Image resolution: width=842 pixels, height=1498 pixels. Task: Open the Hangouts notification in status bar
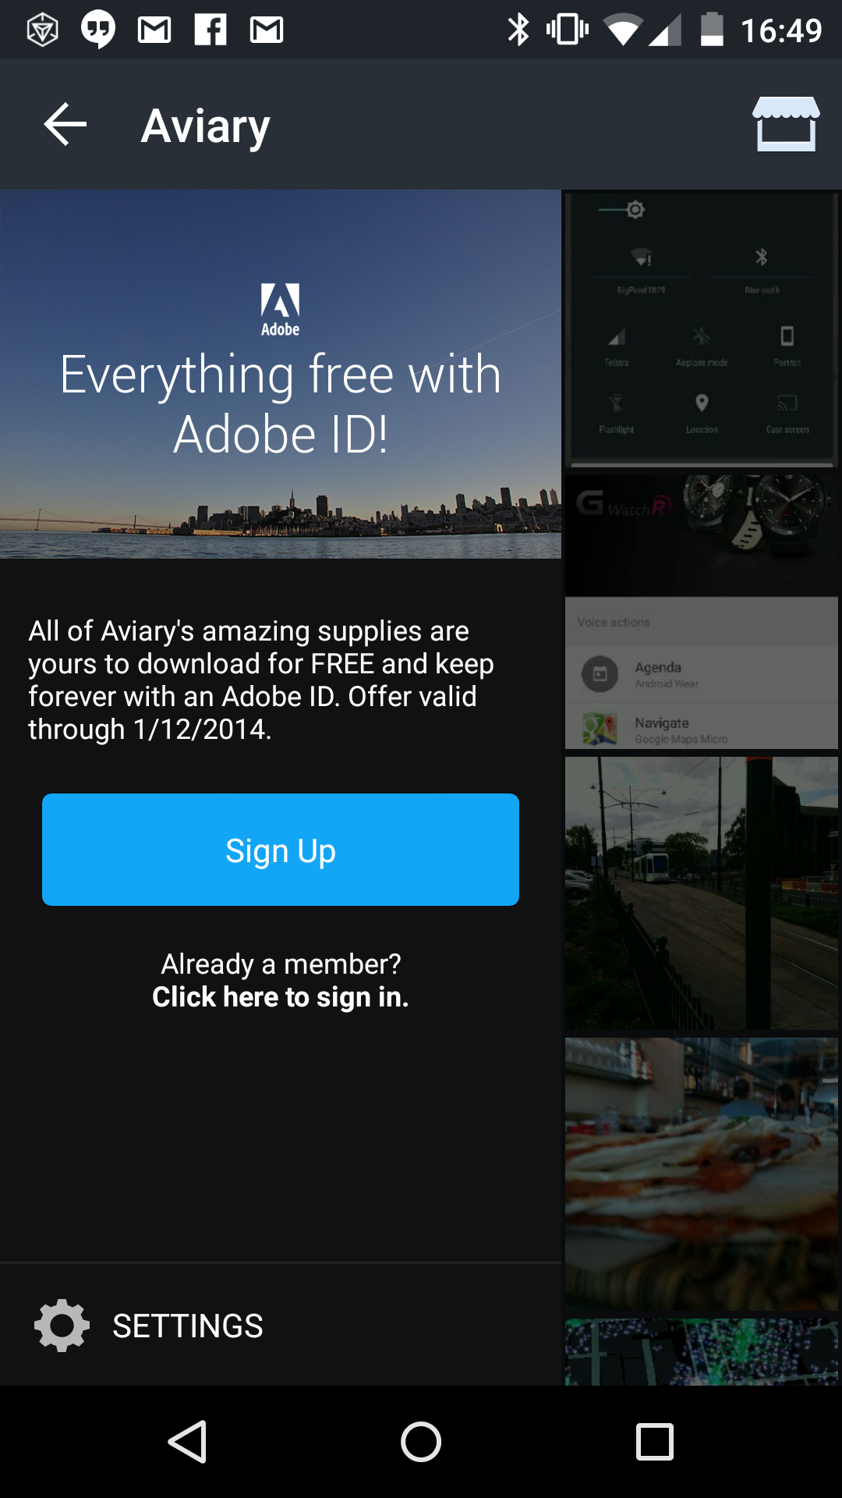pos(98,30)
